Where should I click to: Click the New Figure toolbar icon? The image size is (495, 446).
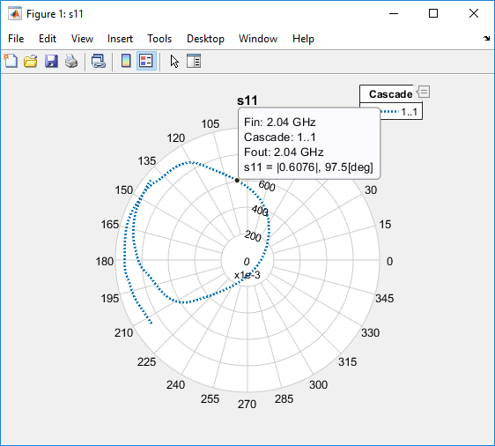click(11, 61)
